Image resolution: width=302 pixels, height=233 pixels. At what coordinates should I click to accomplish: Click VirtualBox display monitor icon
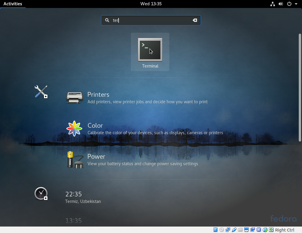click(x=246, y=230)
